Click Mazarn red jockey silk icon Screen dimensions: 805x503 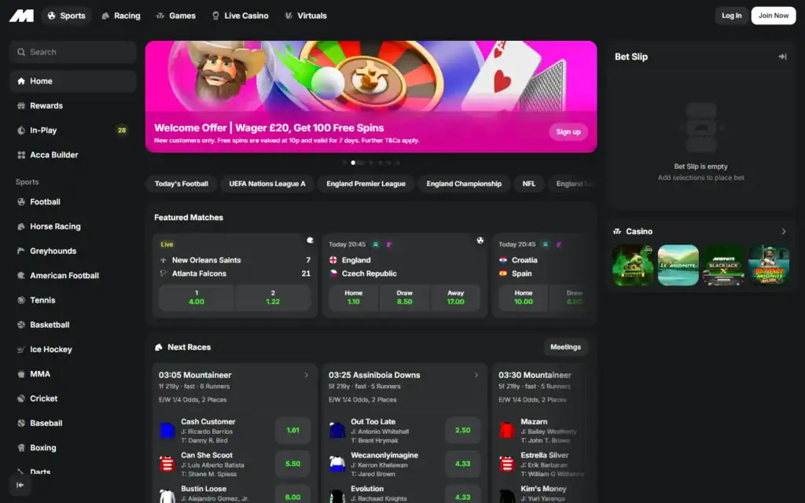tap(507, 430)
